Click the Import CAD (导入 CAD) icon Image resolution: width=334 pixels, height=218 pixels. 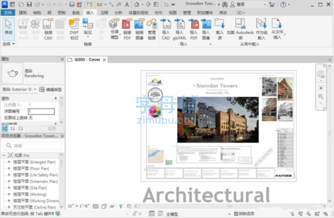(166, 29)
